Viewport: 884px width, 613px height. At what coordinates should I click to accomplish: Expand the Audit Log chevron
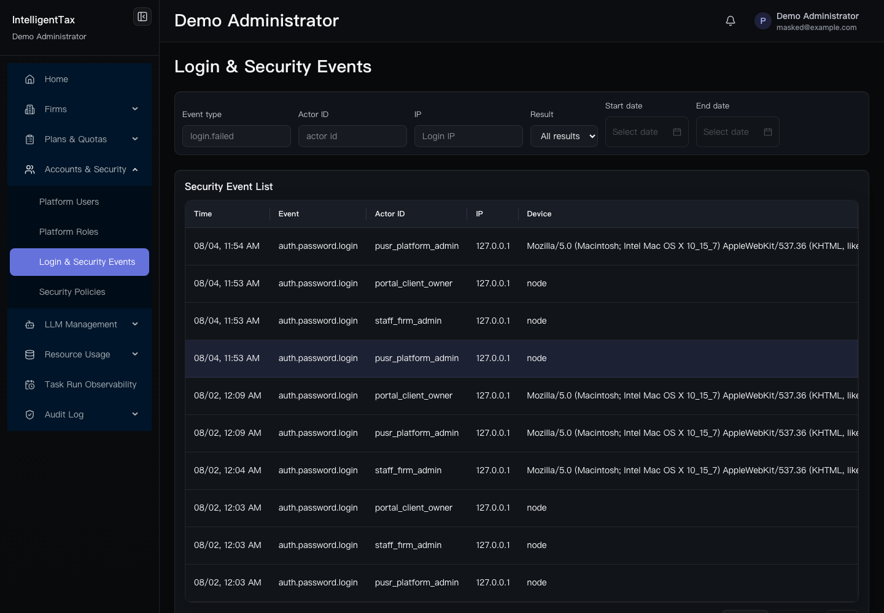pos(135,414)
